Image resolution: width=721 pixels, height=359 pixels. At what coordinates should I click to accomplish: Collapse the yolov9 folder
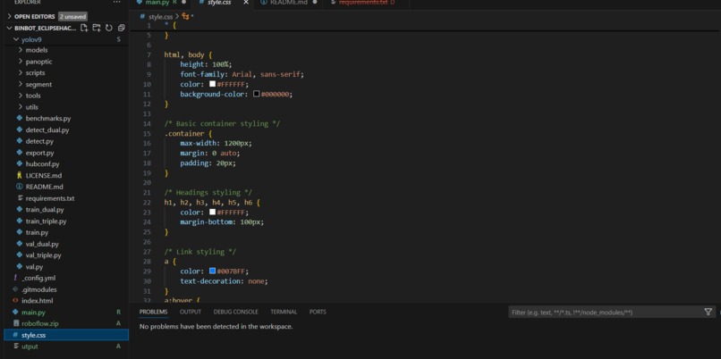[x=17, y=39]
